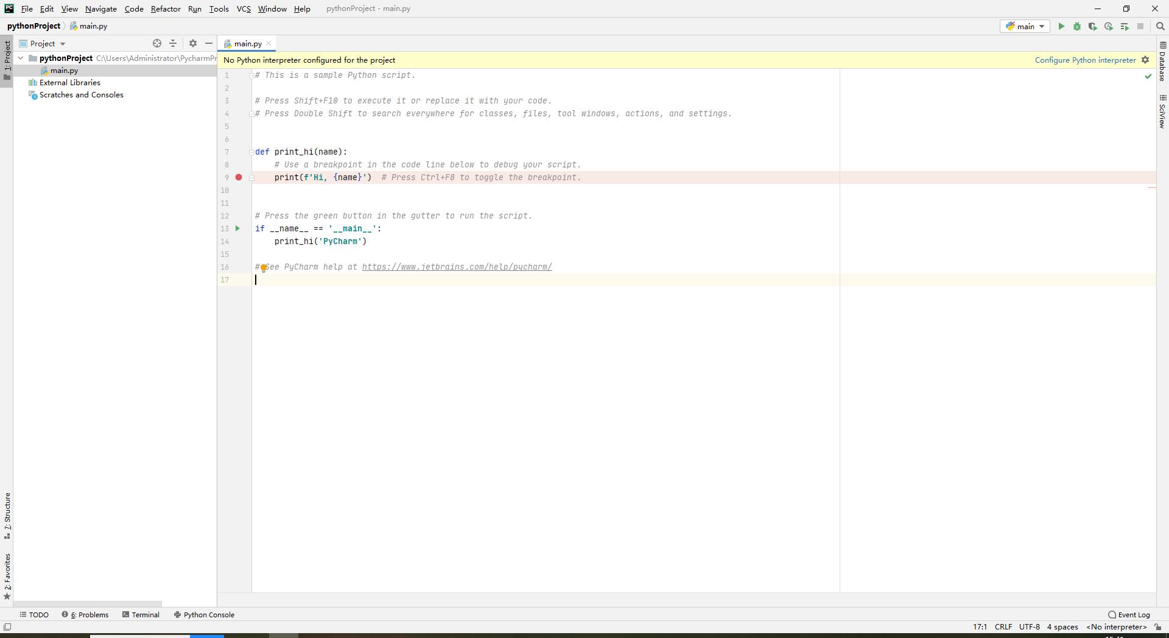1169x638 pixels.
Task: Open Search Everywhere magnifier icon
Action: [x=1160, y=26]
